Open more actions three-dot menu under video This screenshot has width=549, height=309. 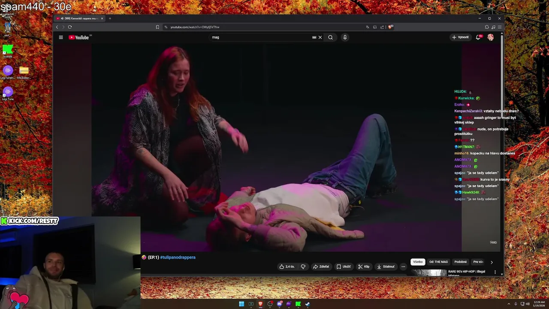click(403, 267)
